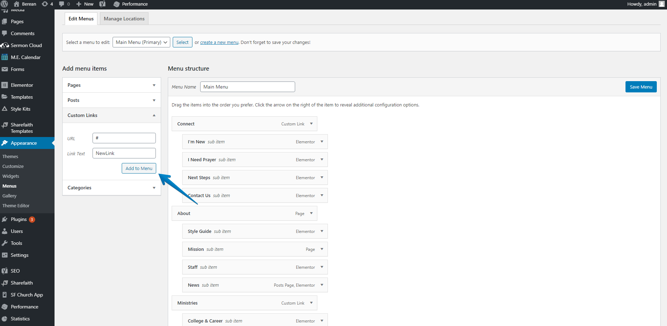
Task: Open the menu selection dropdown
Action: [141, 42]
